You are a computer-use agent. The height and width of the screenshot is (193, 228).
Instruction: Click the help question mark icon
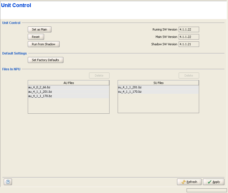(8, 182)
